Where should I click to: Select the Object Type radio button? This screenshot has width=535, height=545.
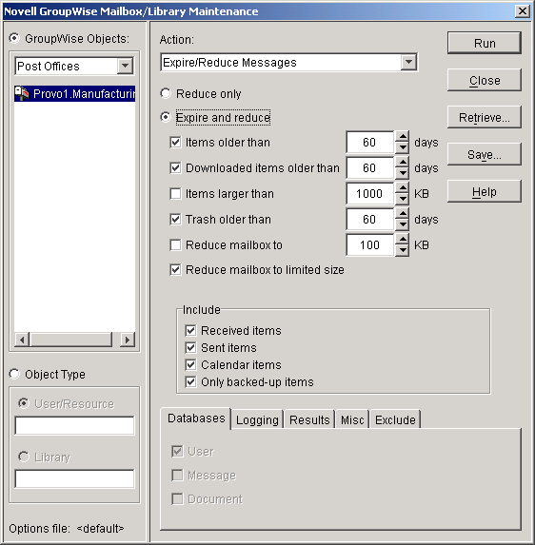coord(14,374)
